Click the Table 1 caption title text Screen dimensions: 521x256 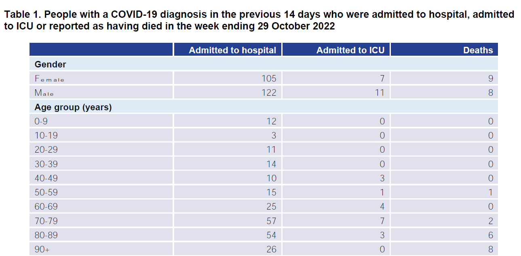coord(259,21)
